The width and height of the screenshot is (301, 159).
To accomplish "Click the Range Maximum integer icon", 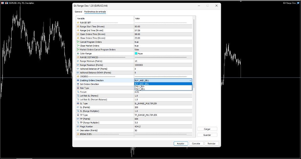I will tap(78, 65).
